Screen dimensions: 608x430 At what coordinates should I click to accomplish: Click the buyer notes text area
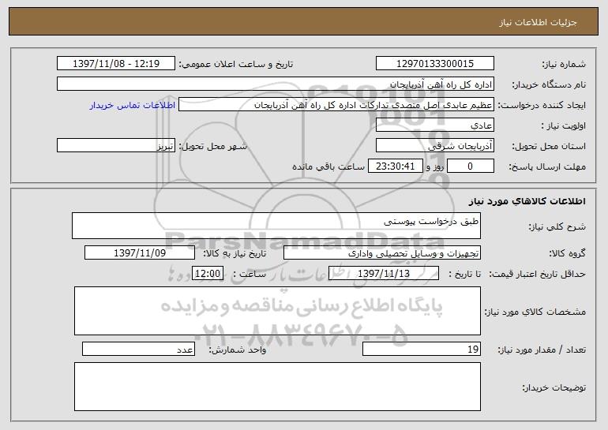coord(277,387)
